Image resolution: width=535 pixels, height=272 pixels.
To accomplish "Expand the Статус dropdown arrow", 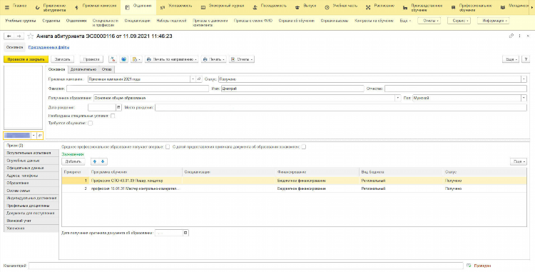I will point(524,79).
